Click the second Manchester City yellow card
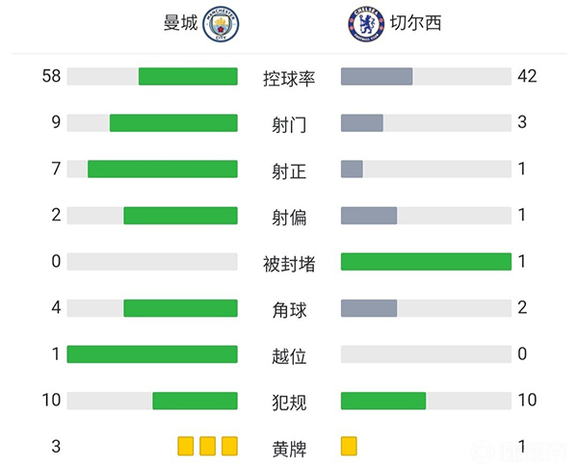The width and height of the screenshot is (578, 469). [x=207, y=446]
